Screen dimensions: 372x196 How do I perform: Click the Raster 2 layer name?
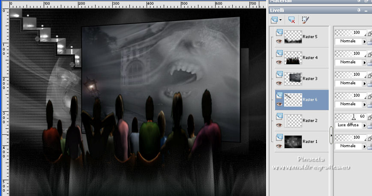[310, 120]
